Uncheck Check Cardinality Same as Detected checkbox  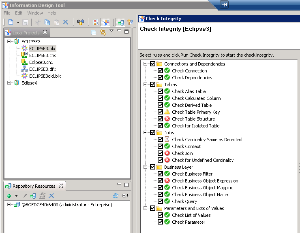pyautogui.click(x=160, y=140)
